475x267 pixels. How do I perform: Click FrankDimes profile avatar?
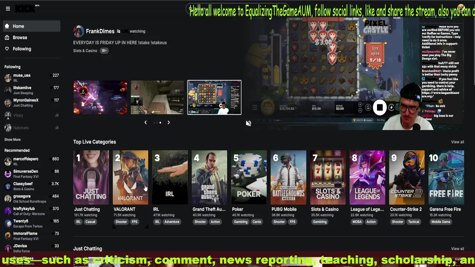(78, 32)
